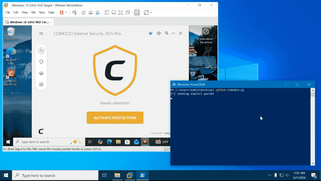Click PowerShell scrollbar up arrow
The height and width of the screenshot is (181, 321).
(x=313, y=90)
